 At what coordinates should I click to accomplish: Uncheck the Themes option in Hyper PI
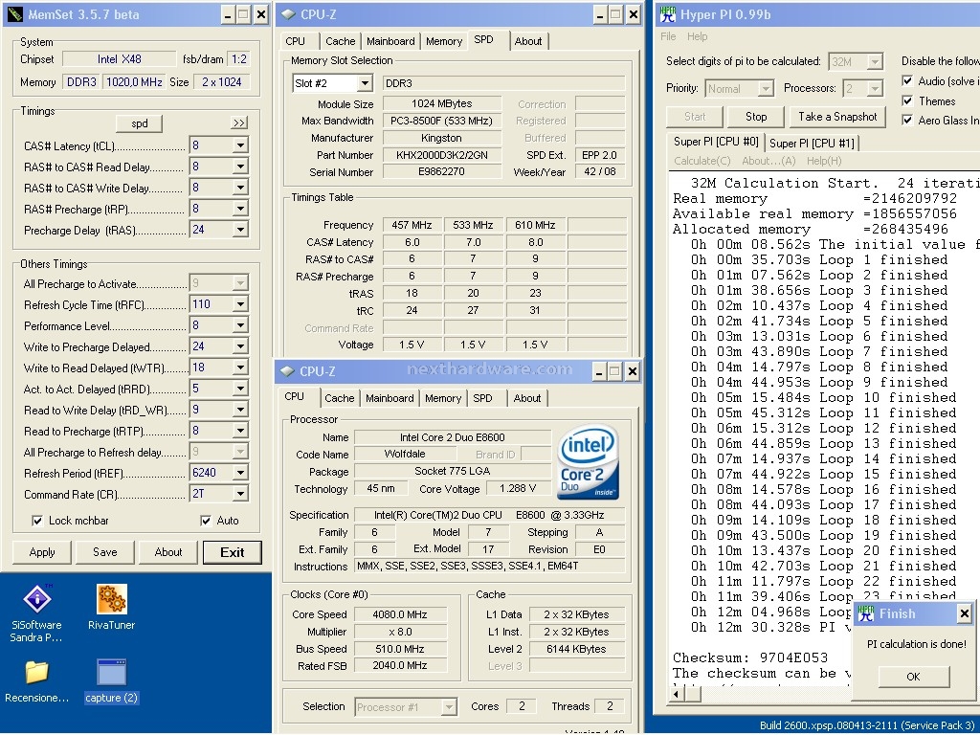(907, 100)
